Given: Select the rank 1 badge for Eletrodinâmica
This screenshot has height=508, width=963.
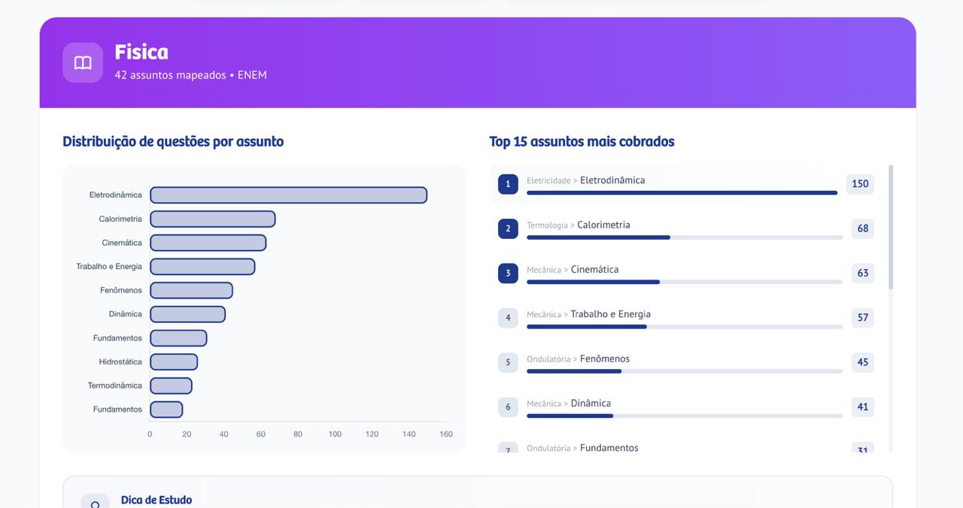Looking at the screenshot, I should pyautogui.click(x=507, y=183).
